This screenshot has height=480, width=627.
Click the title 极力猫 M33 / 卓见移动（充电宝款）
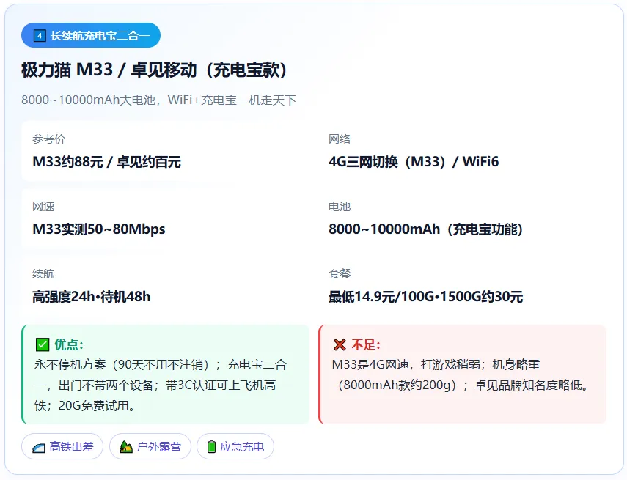click(154, 70)
